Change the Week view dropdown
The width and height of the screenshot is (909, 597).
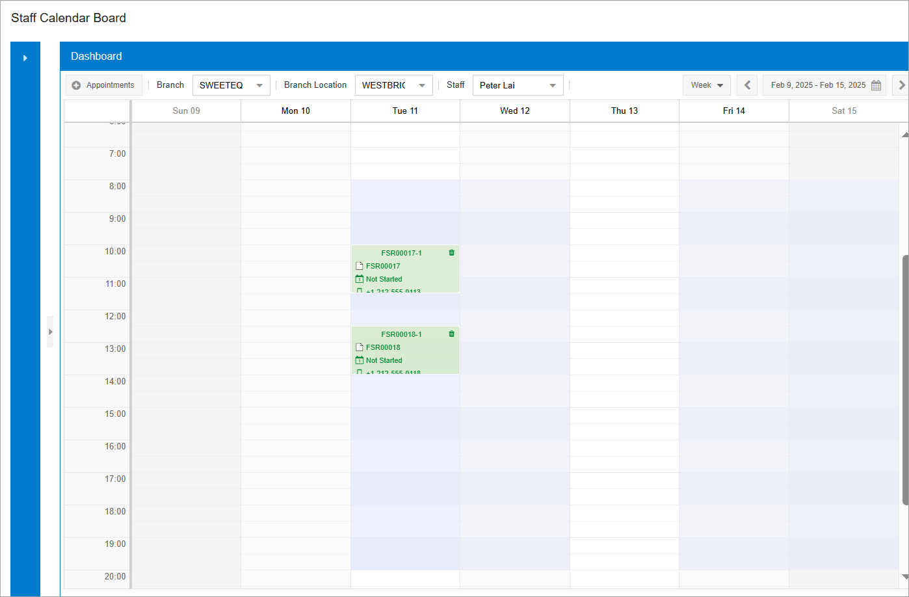[x=706, y=85]
